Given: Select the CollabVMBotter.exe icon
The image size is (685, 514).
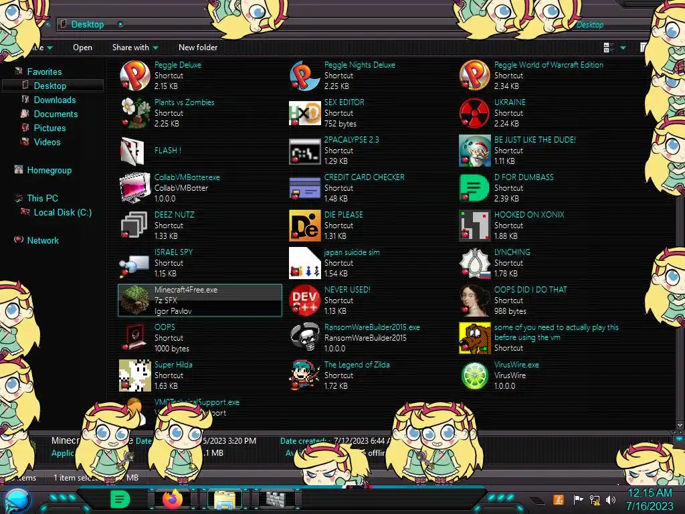Looking at the screenshot, I should click(x=135, y=188).
